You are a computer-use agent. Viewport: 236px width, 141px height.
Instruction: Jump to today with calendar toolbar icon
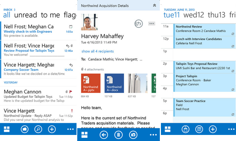click(x=186, y=129)
